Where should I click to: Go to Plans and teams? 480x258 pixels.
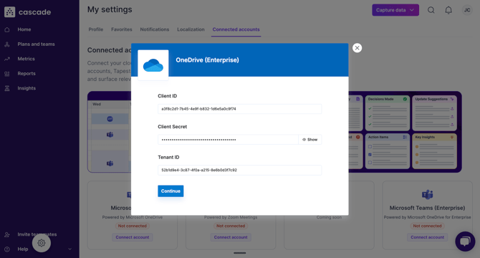click(x=36, y=44)
